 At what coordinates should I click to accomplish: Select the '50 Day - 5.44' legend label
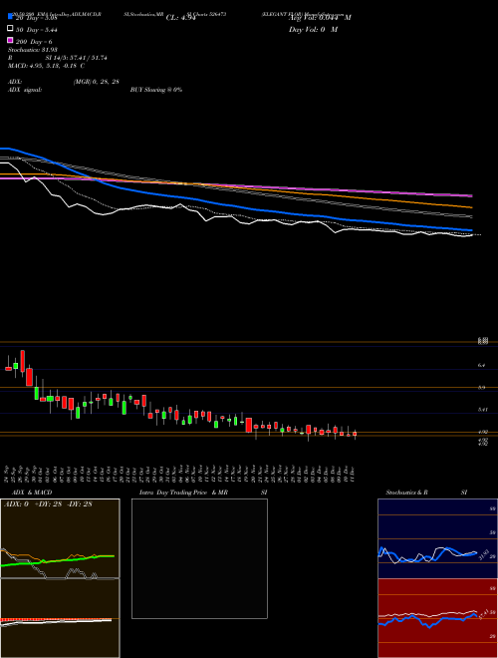pos(36,30)
